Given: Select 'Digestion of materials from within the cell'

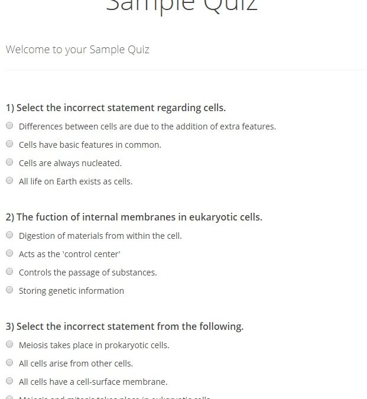Looking at the screenshot, I should 9,235.
